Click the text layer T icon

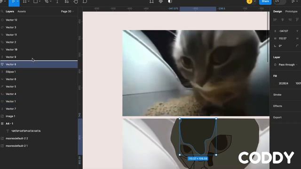pos(8,131)
